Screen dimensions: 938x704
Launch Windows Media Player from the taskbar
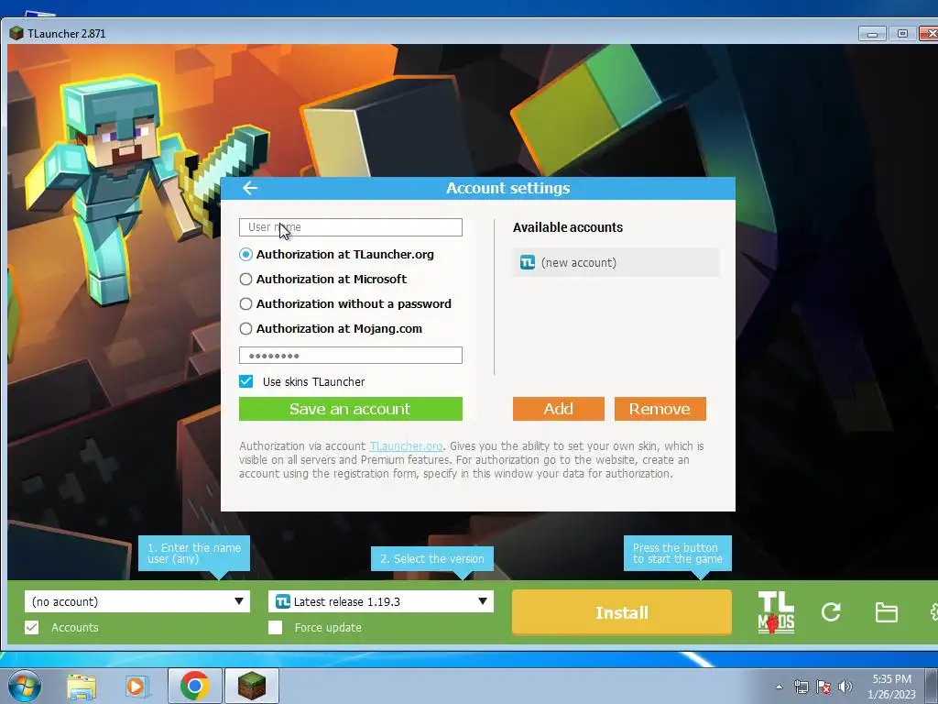(136, 687)
